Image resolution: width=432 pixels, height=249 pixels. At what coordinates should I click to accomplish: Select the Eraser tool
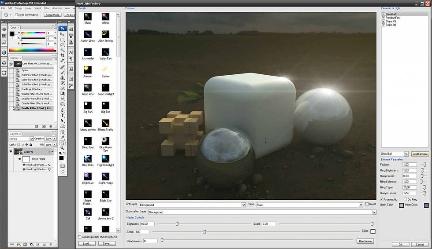(63, 88)
